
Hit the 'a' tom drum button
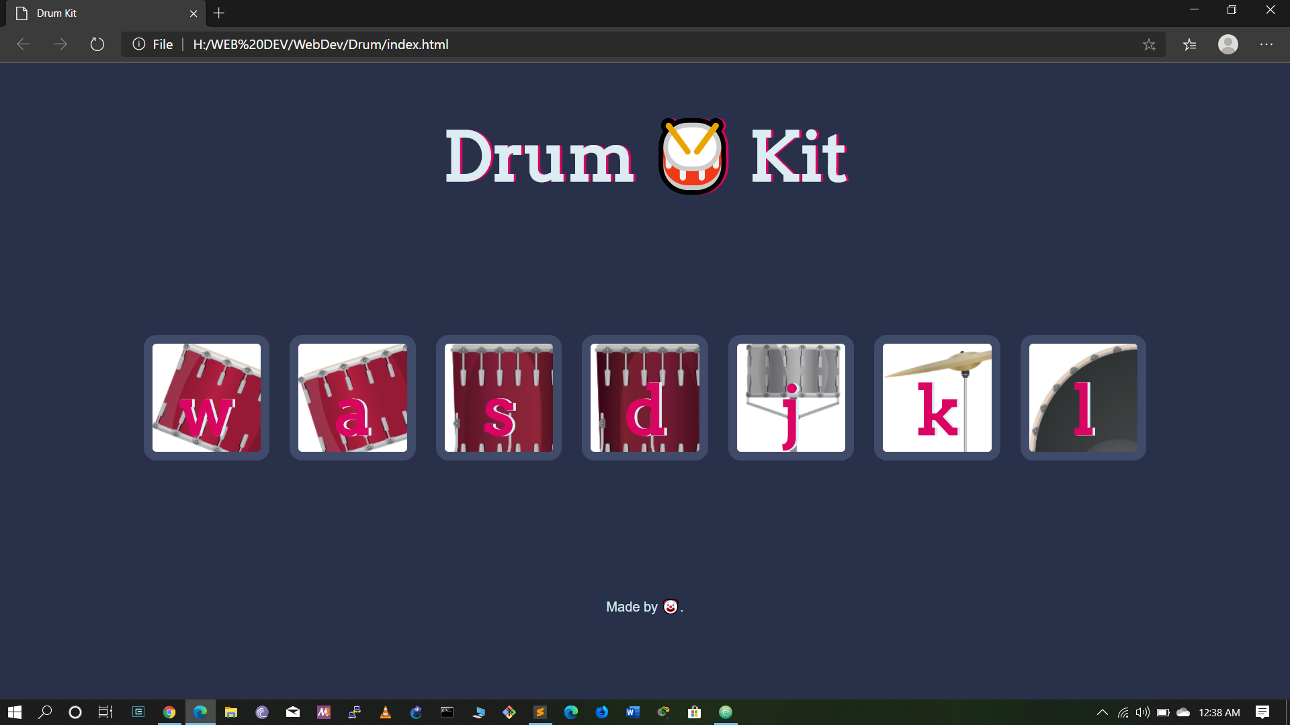click(352, 397)
